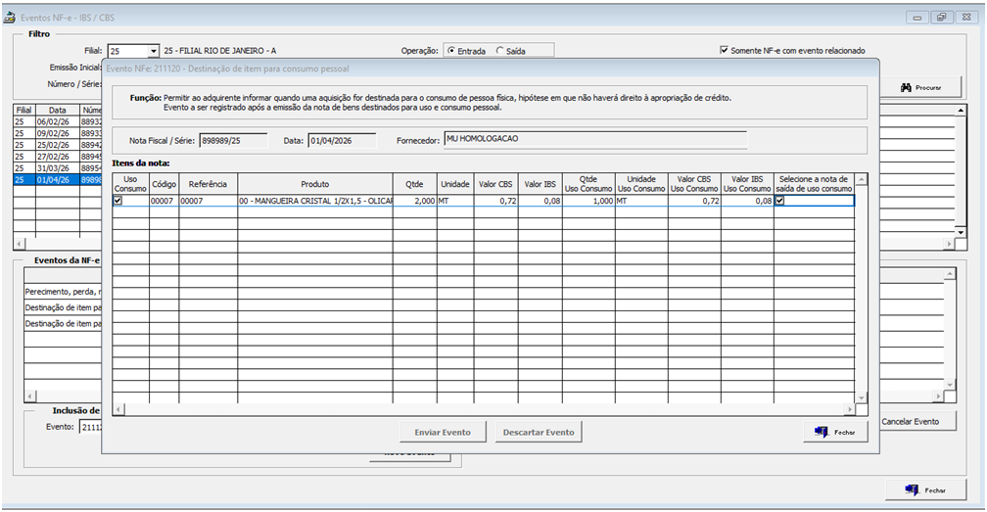The image size is (987, 512).
Task: Click the exit icon on the bottom Fechar button
Action: (x=911, y=489)
